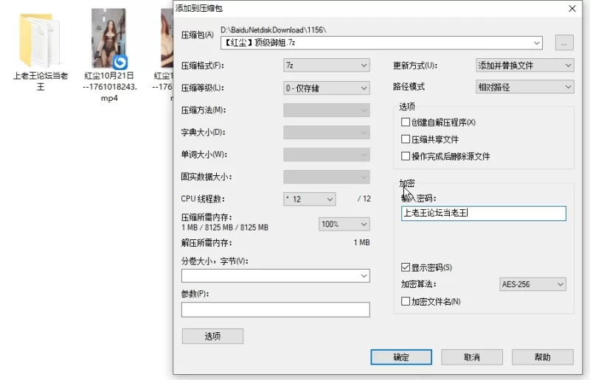Open the 更新方式 dropdown
590x380 pixels.
tap(524, 66)
